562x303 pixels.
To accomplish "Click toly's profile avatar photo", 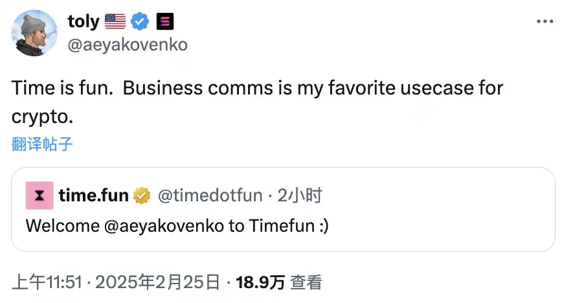I will tap(34, 32).
